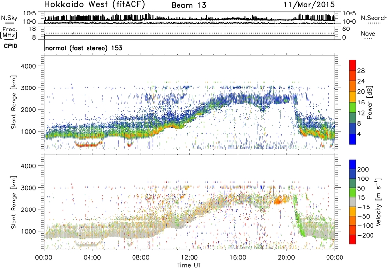Select the 'Beam 13' label
This screenshot has width=387, height=268.
coord(189,5)
